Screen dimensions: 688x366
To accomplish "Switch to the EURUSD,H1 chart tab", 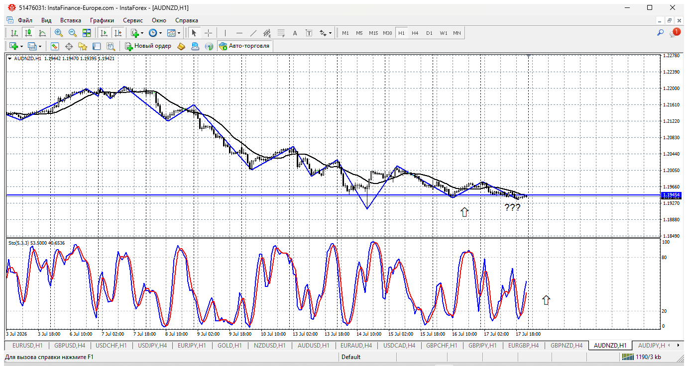I will pos(27,345).
